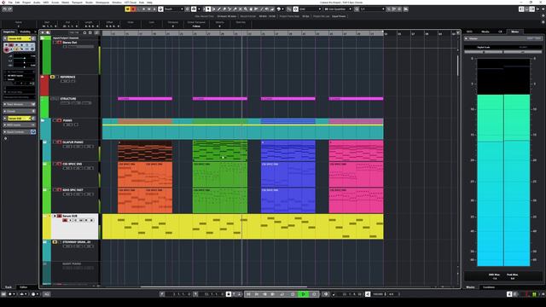
Task: Click the Equal Power pan law status
Action: 339,16
